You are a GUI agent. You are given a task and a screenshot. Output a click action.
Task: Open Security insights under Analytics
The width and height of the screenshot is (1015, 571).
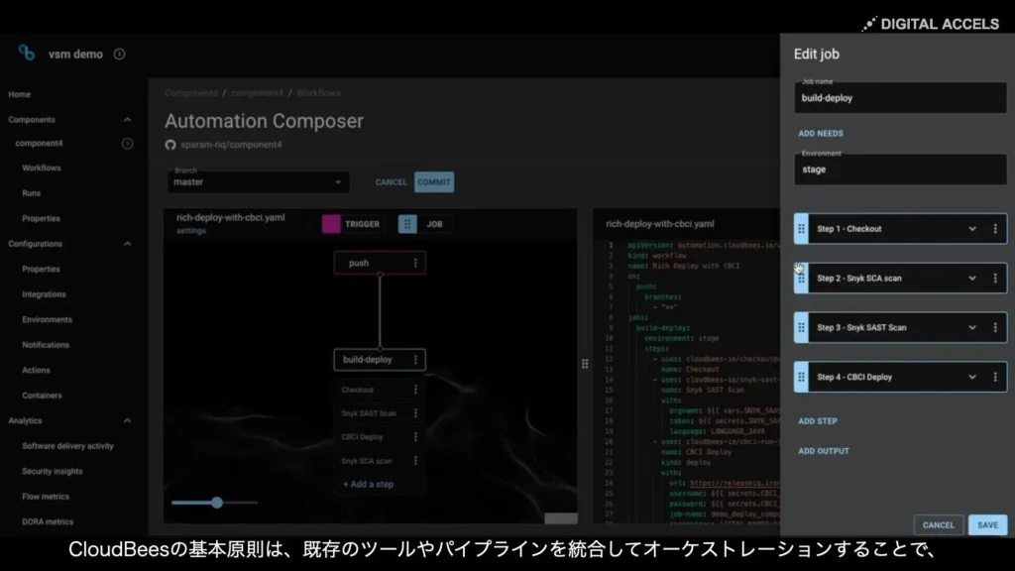click(53, 471)
